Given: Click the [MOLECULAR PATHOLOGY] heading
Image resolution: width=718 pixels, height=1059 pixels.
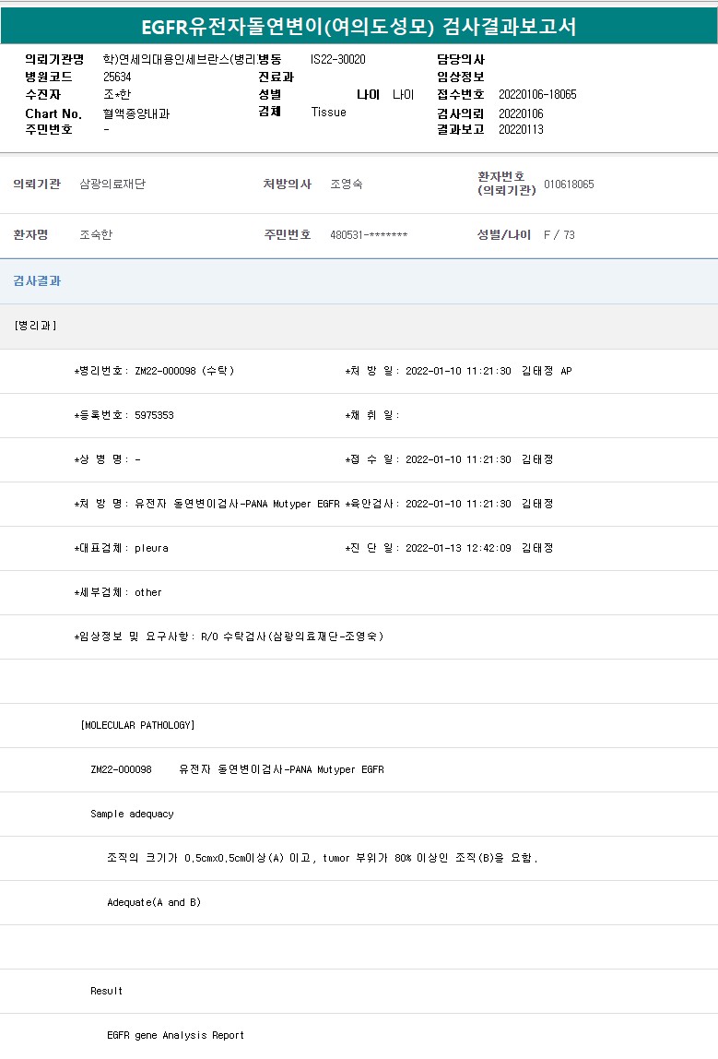Looking at the screenshot, I should tap(138, 725).
